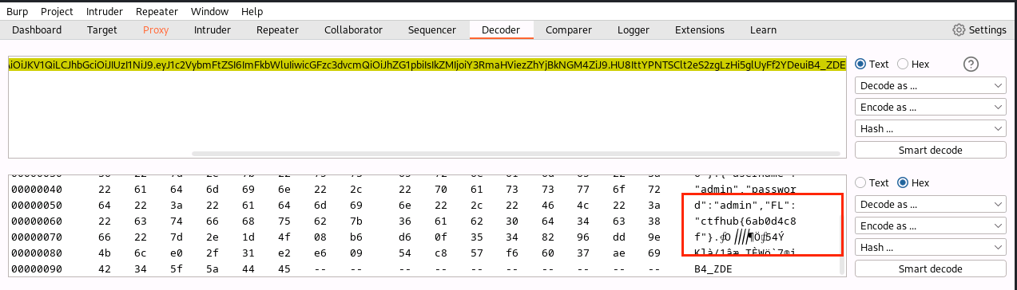1017x290 pixels.
Task: Click ASCII text '"ctfhub{6ab0d4c8'
Action: [x=745, y=221]
